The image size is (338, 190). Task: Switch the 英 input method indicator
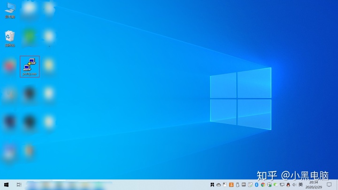301,185
